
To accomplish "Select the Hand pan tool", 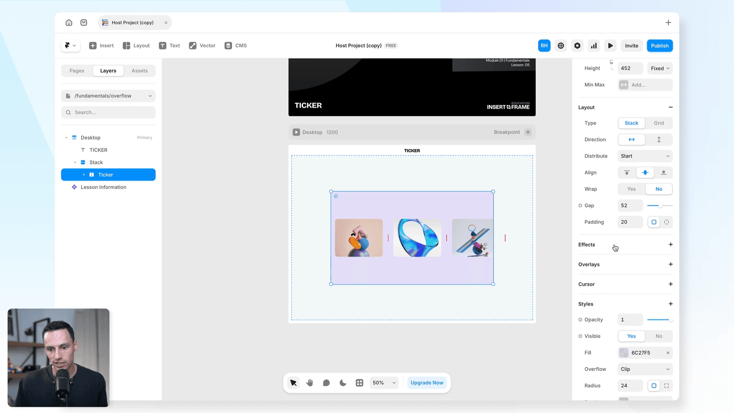I will click(310, 383).
